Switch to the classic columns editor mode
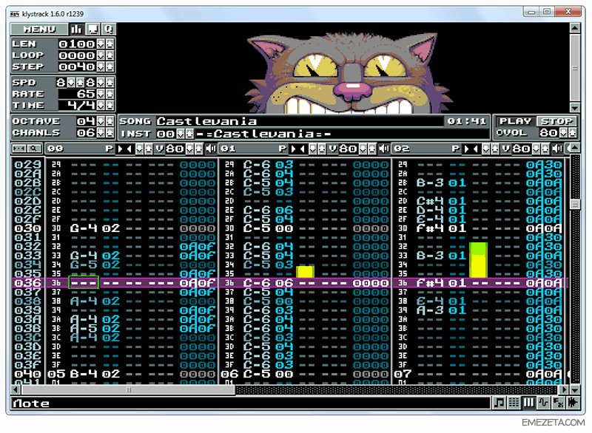This screenshot has width=592, height=433. [528, 403]
